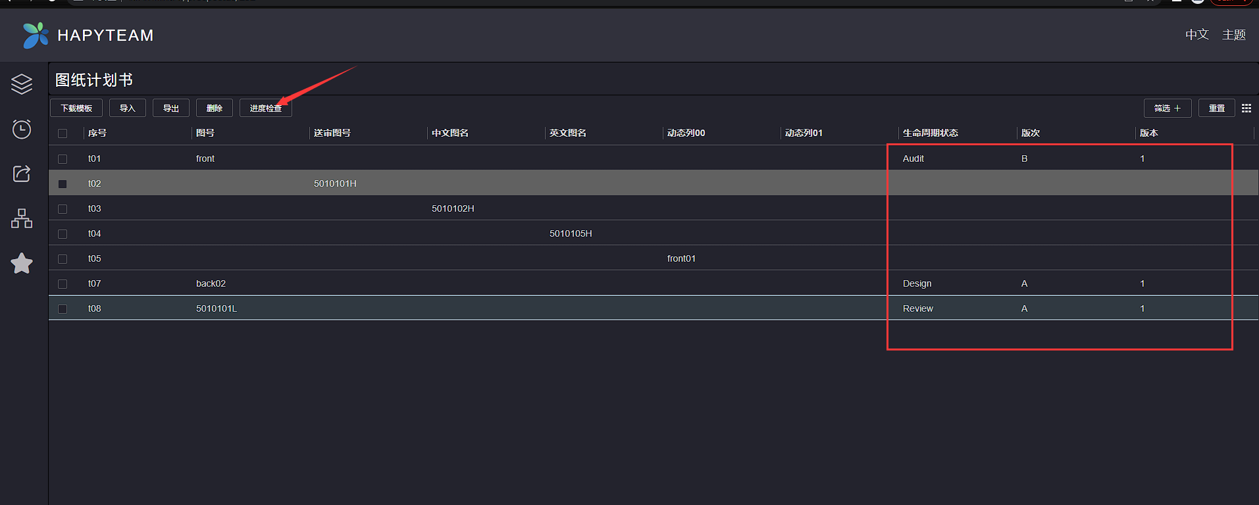Image resolution: width=1259 pixels, height=505 pixels.
Task: Click the t07 sequence number cell
Action: coord(95,283)
